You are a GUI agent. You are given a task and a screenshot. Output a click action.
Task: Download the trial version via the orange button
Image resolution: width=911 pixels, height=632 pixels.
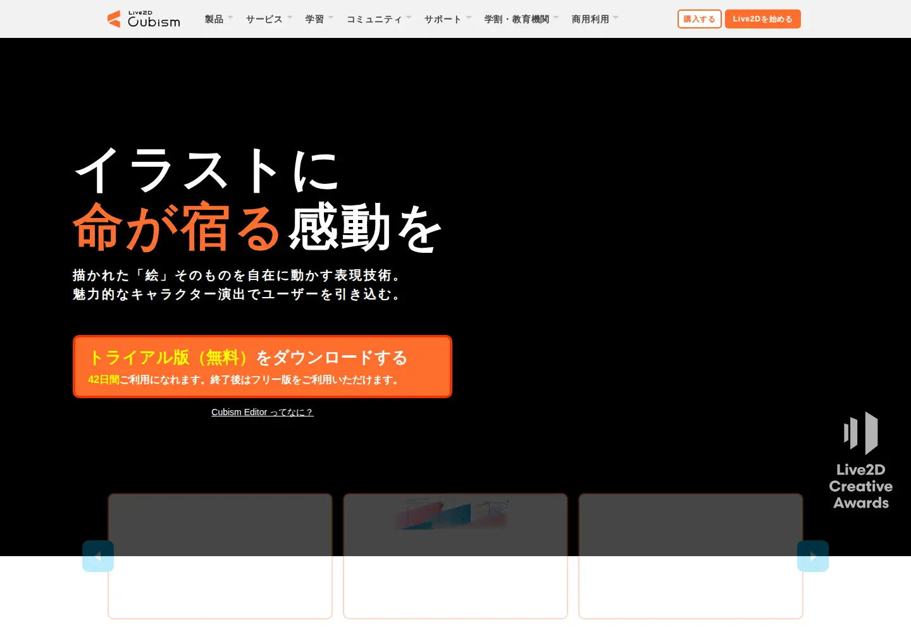[x=263, y=367]
